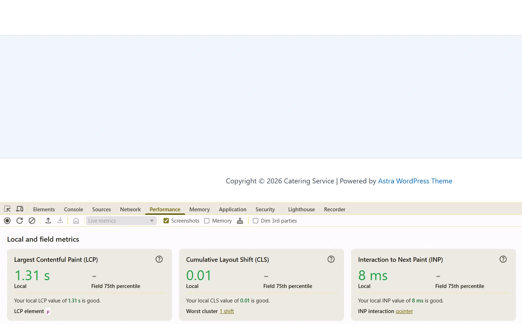Open the Lighthouse tab

click(301, 210)
